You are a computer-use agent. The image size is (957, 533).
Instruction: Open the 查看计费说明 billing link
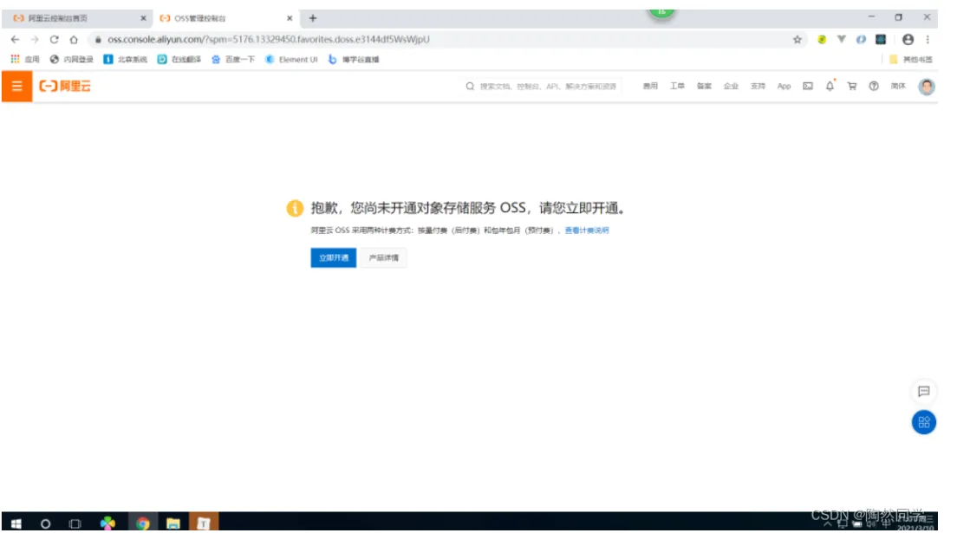point(587,231)
